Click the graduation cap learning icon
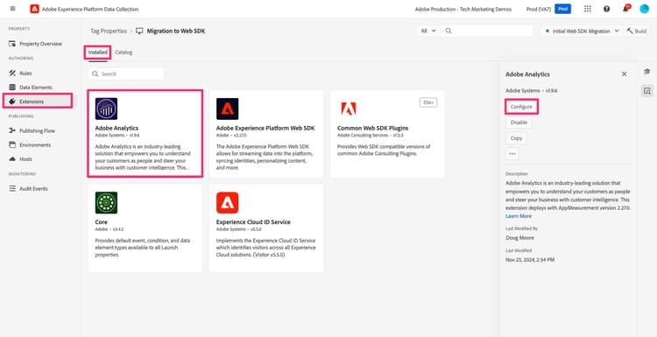This screenshot has width=657, height=337. [x=647, y=72]
